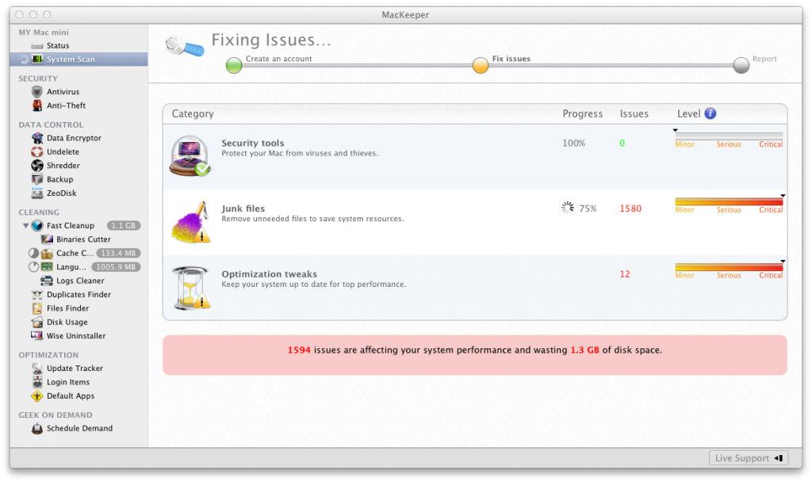Click the Update Tracker icon

[x=36, y=369]
